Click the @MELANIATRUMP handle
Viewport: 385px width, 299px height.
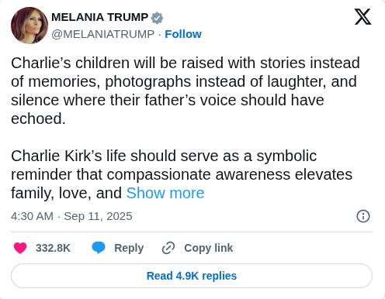103,34
